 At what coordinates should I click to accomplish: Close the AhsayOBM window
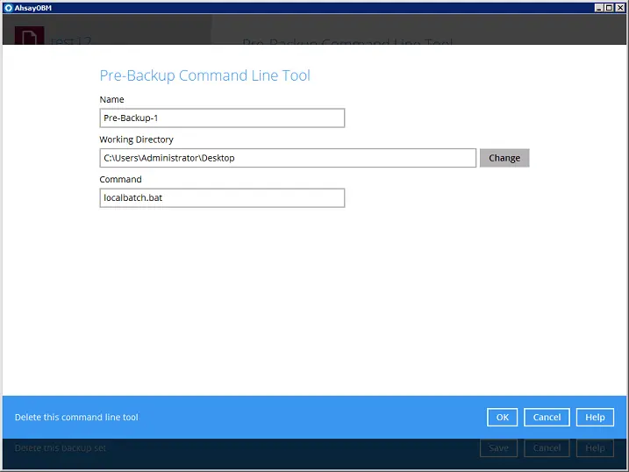coord(620,7)
